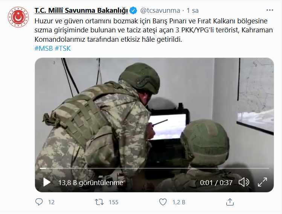This screenshot has height=214, width=282.
Task: Click the blue verified badge
Action: (x=133, y=11)
